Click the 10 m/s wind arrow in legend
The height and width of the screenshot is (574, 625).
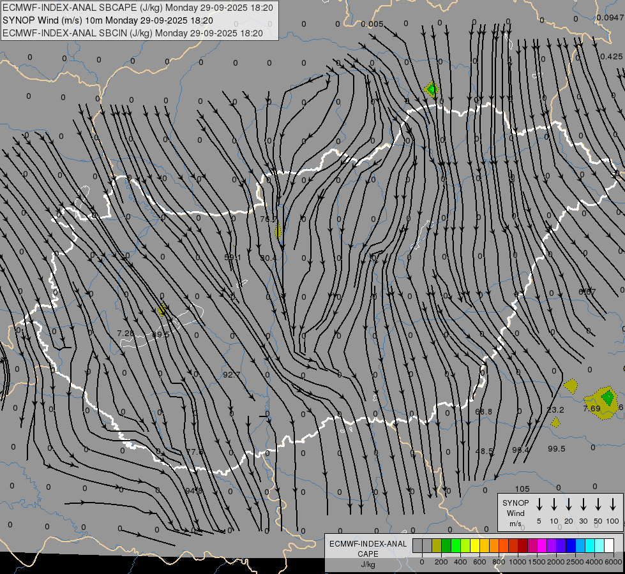click(554, 504)
